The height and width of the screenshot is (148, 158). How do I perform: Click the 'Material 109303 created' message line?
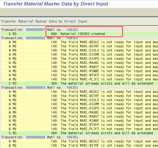coord(80,34)
